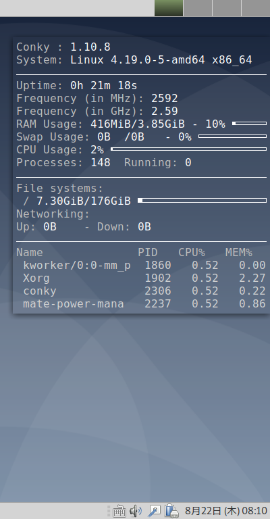Screen dimensions: 270x519
Task: Select the conky process name
Action: coord(40,291)
